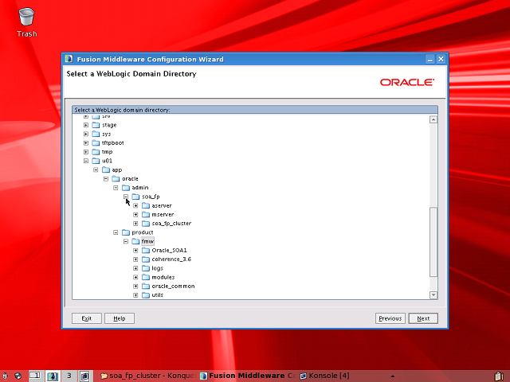510x382 pixels.
Task: Click the aserver folder icon
Action: (146, 205)
